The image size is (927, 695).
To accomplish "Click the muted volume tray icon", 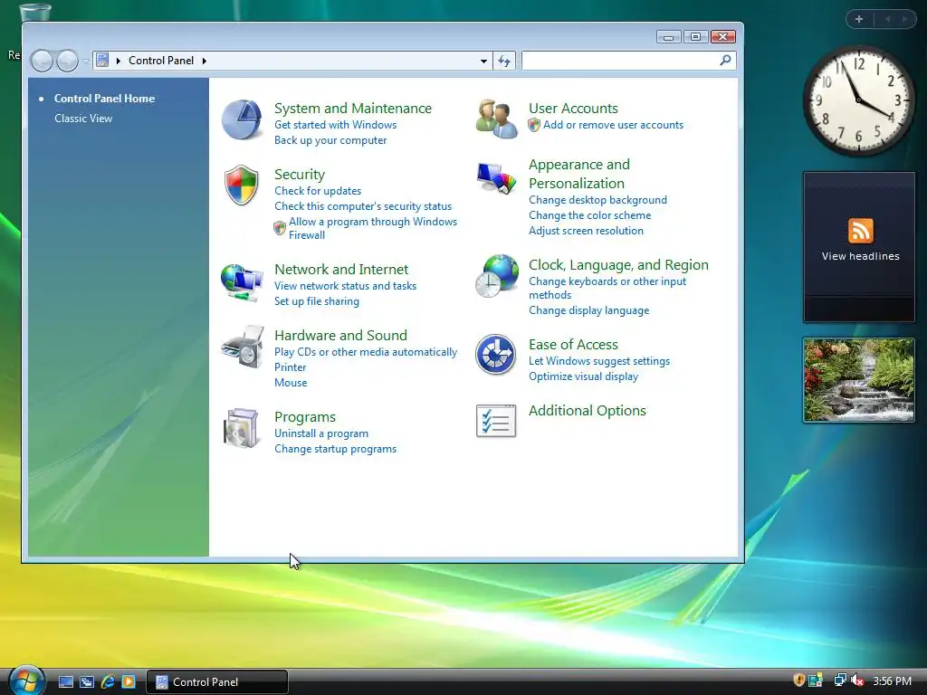I will click(x=857, y=681).
